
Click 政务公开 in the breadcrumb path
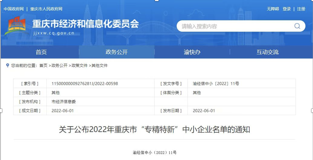pos(59,66)
